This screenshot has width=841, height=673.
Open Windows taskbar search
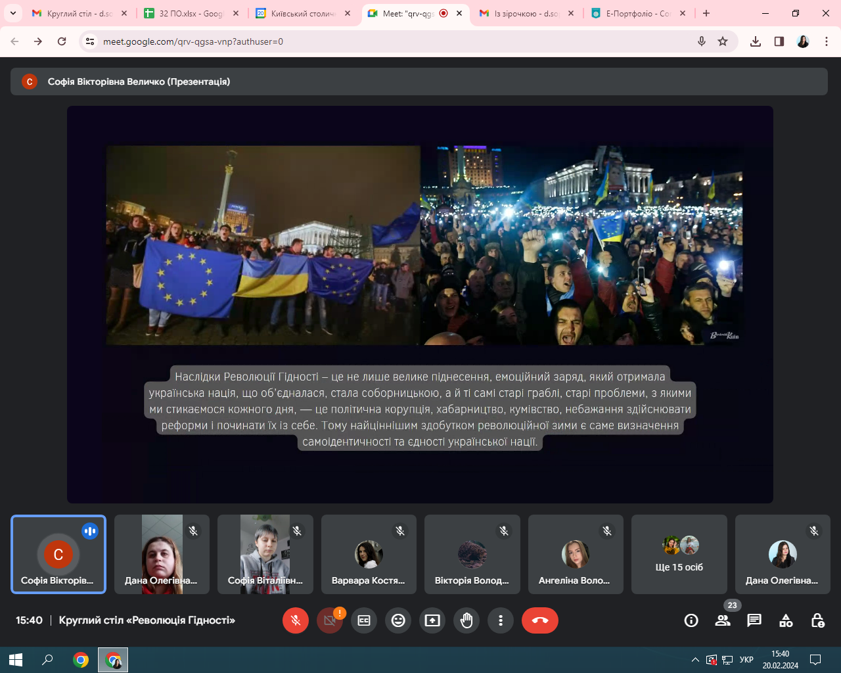pyautogui.click(x=47, y=660)
